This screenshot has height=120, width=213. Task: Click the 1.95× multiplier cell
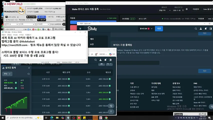click(x=88, y=92)
